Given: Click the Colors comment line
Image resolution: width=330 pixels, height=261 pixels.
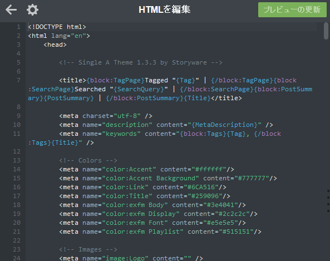Looking at the screenshot, I should [88, 160].
